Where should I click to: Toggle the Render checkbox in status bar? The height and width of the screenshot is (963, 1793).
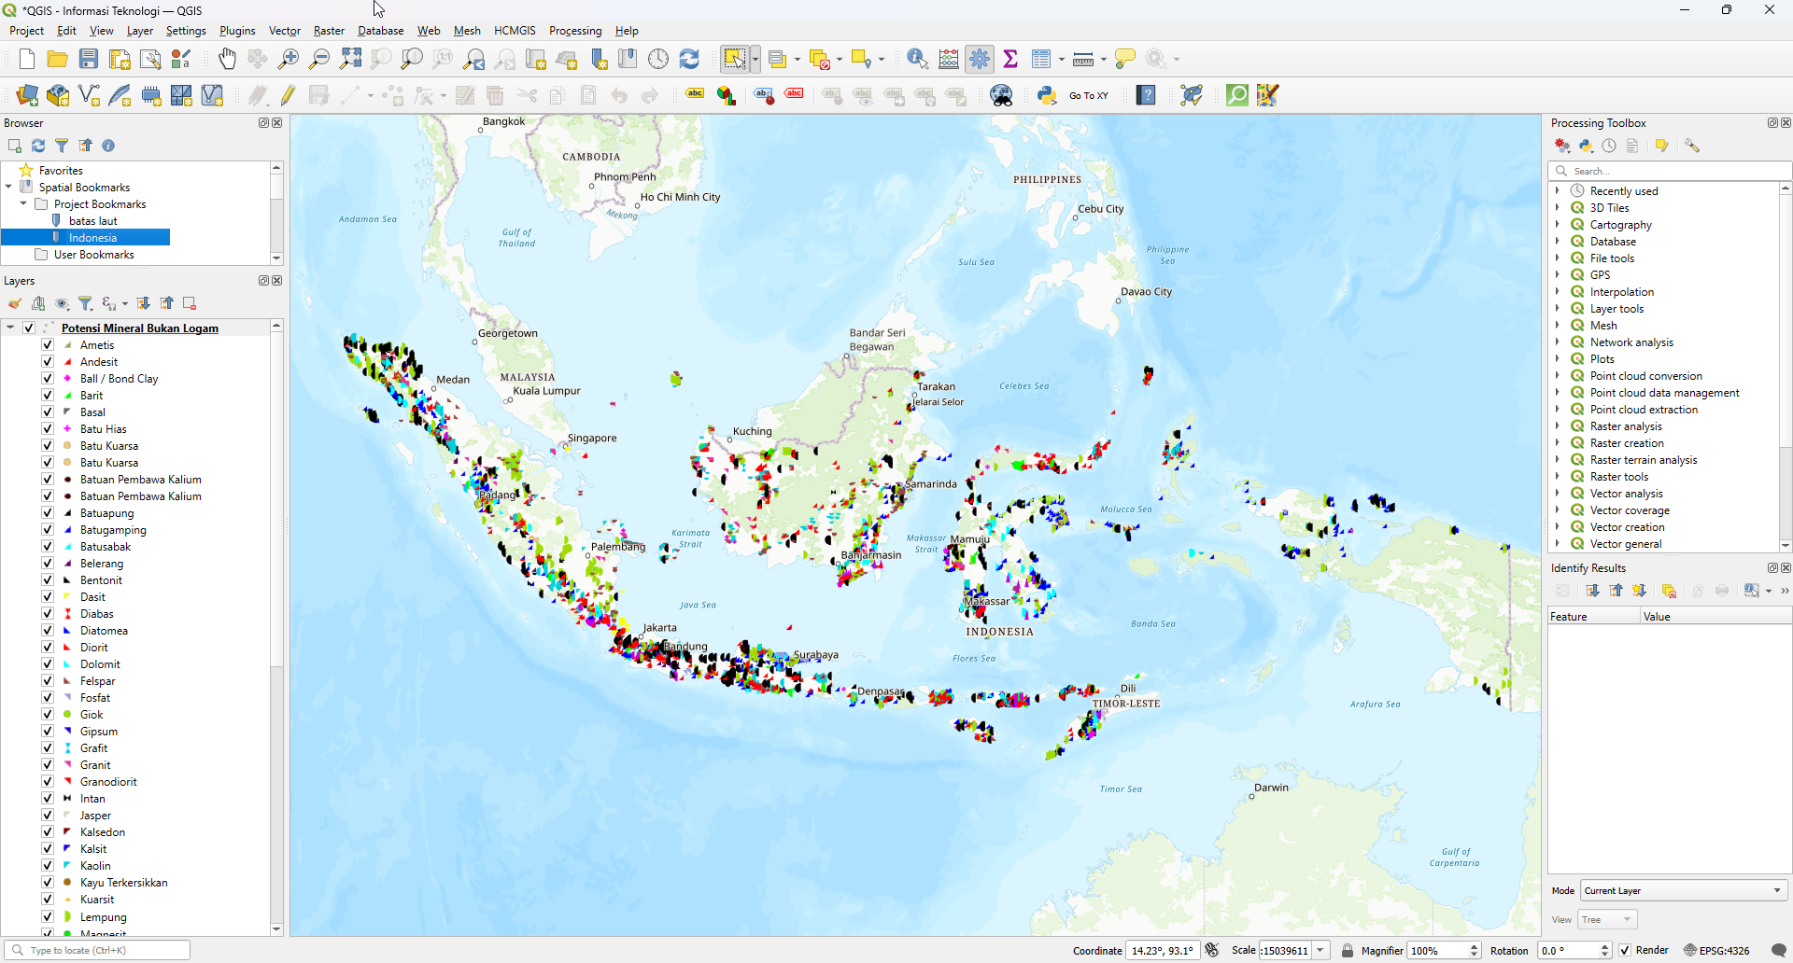coord(1625,950)
